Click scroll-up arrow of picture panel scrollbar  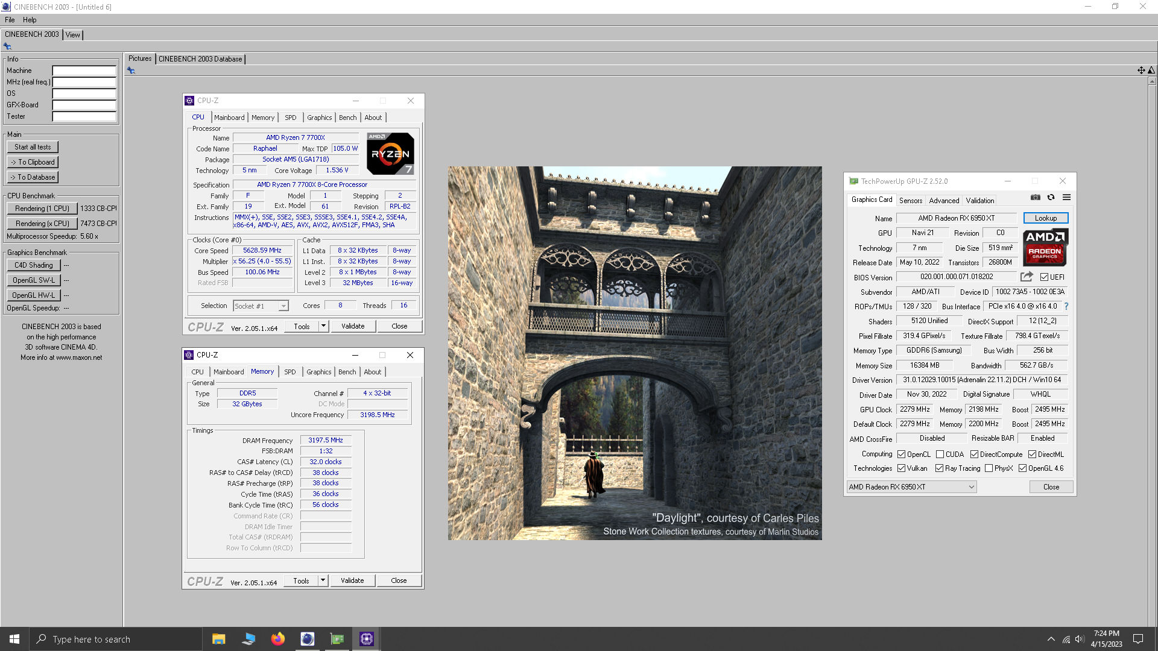click(x=1152, y=81)
